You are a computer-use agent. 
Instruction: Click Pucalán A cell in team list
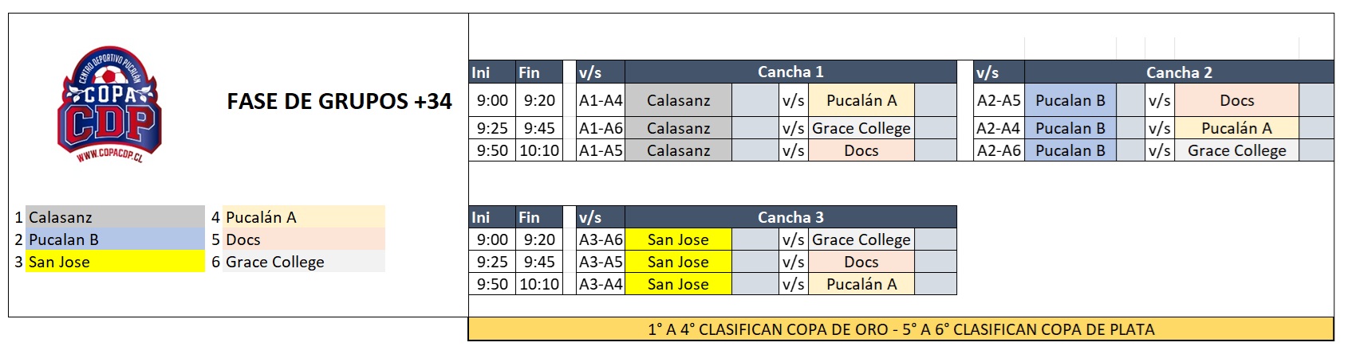click(304, 217)
